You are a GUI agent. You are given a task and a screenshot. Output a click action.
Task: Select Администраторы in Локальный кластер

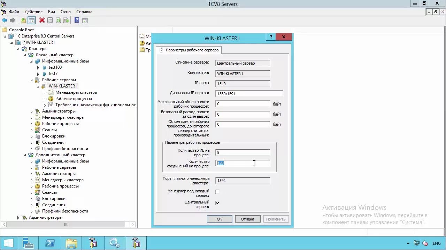coord(59,111)
